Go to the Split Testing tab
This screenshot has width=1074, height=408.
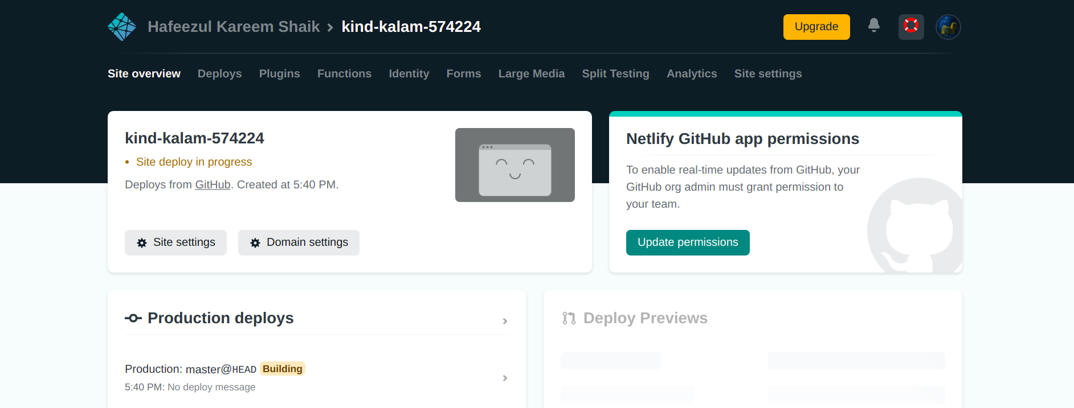(x=615, y=73)
